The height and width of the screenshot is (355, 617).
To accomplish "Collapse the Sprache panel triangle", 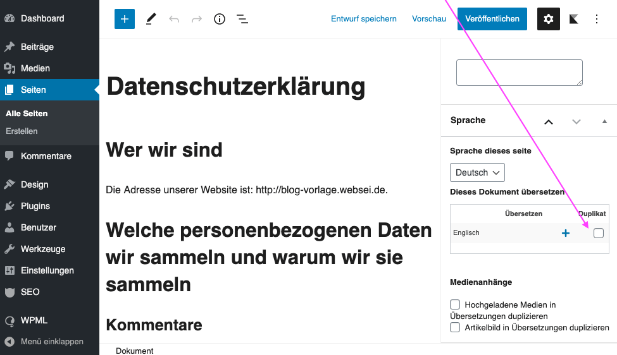I will pyautogui.click(x=604, y=121).
